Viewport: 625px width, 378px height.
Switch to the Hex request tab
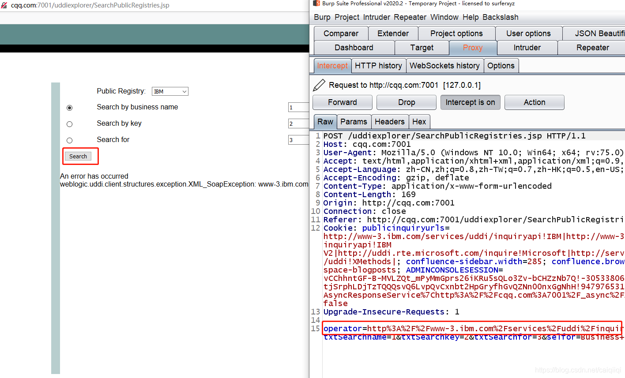419,122
